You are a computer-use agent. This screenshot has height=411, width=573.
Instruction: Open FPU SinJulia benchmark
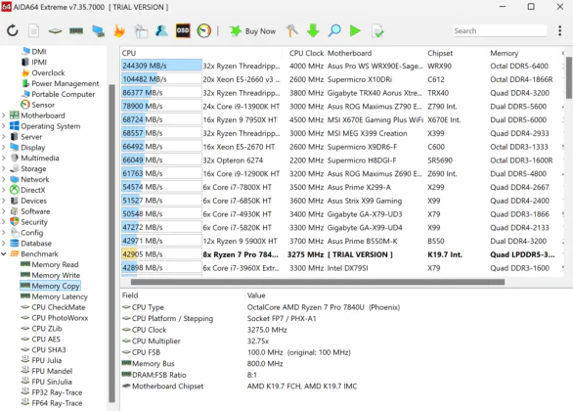52,382
